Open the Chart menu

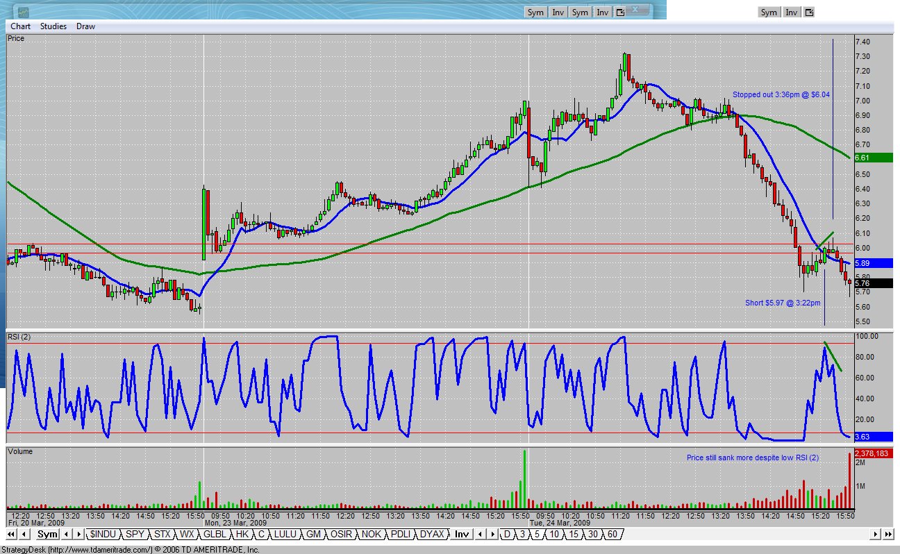coord(20,26)
